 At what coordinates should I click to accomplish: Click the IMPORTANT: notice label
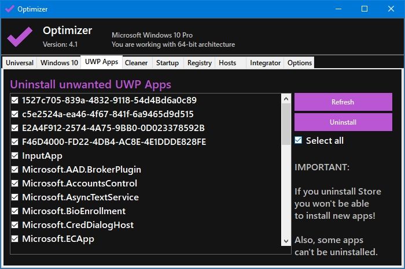click(322, 167)
